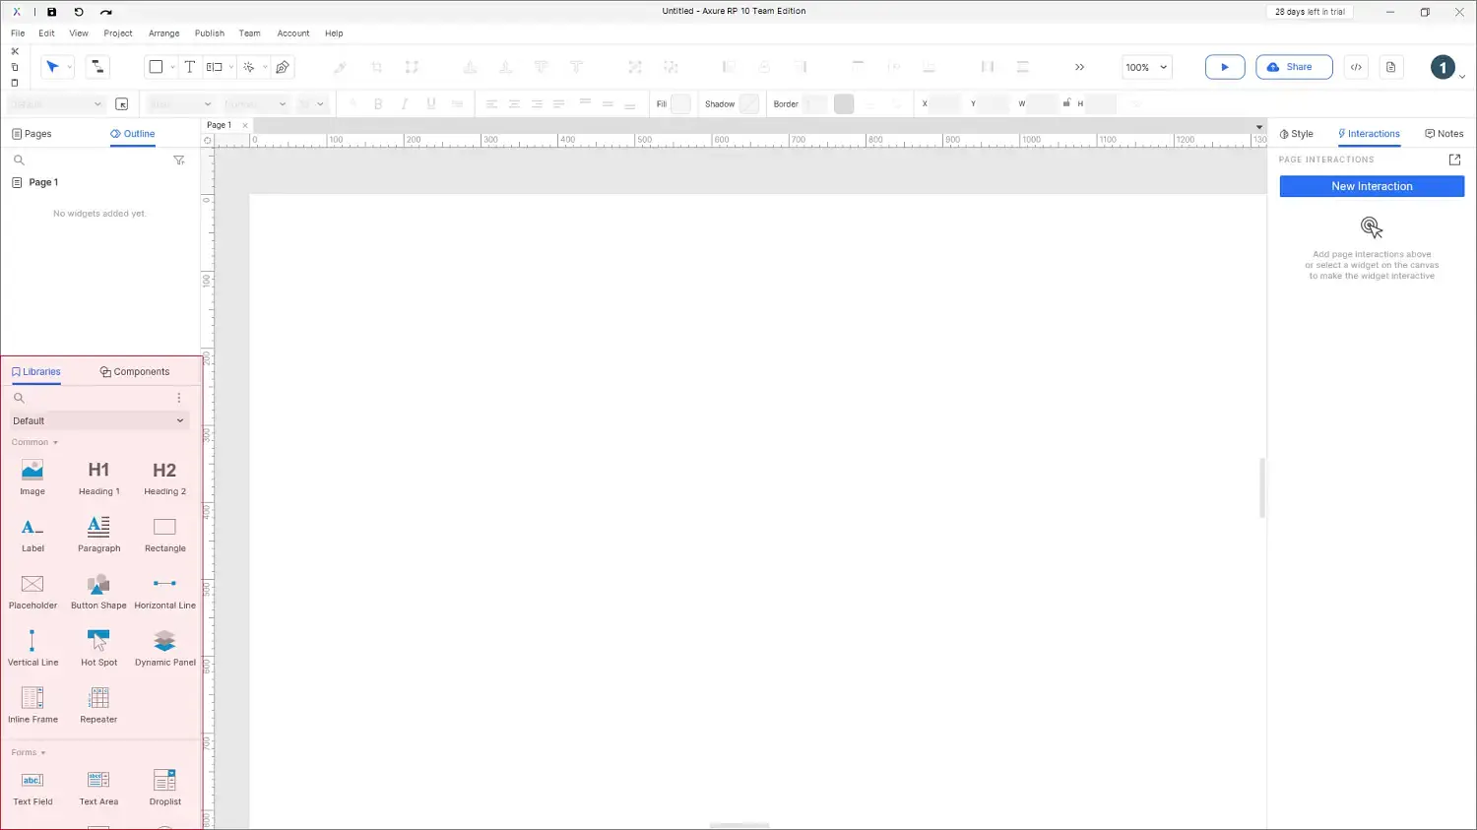Add the Dynamic Panel widget
This screenshot has width=1477, height=830.
pyautogui.click(x=164, y=648)
